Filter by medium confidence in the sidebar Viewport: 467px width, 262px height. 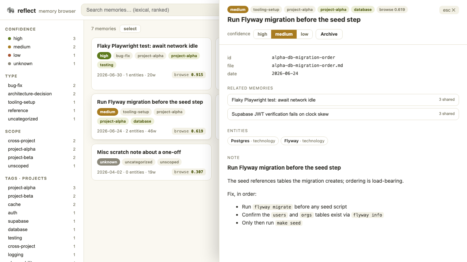pyautogui.click(x=42, y=47)
